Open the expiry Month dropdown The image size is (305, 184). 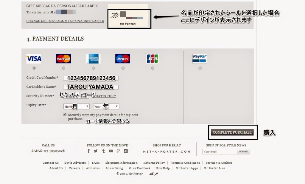click(77, 106)
